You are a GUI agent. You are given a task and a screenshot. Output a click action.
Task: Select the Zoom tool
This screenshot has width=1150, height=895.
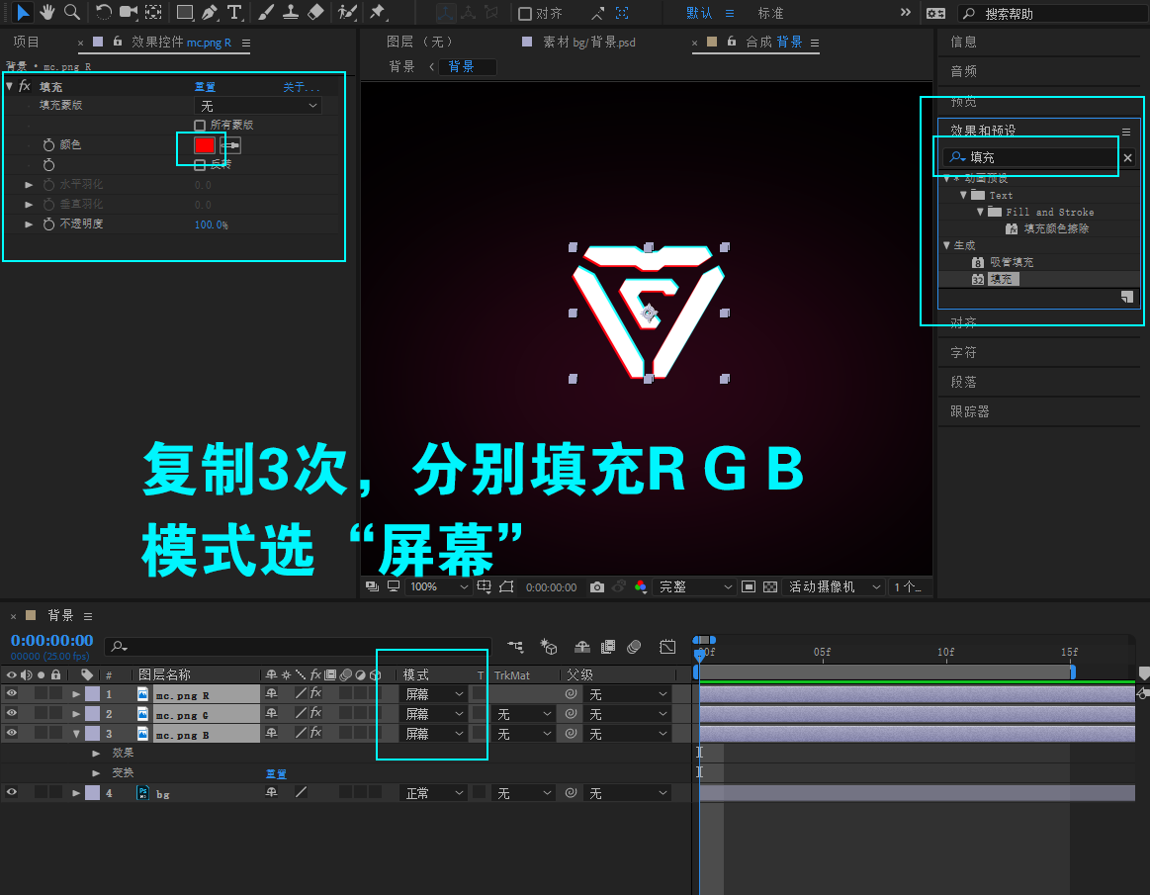point(70,13)
